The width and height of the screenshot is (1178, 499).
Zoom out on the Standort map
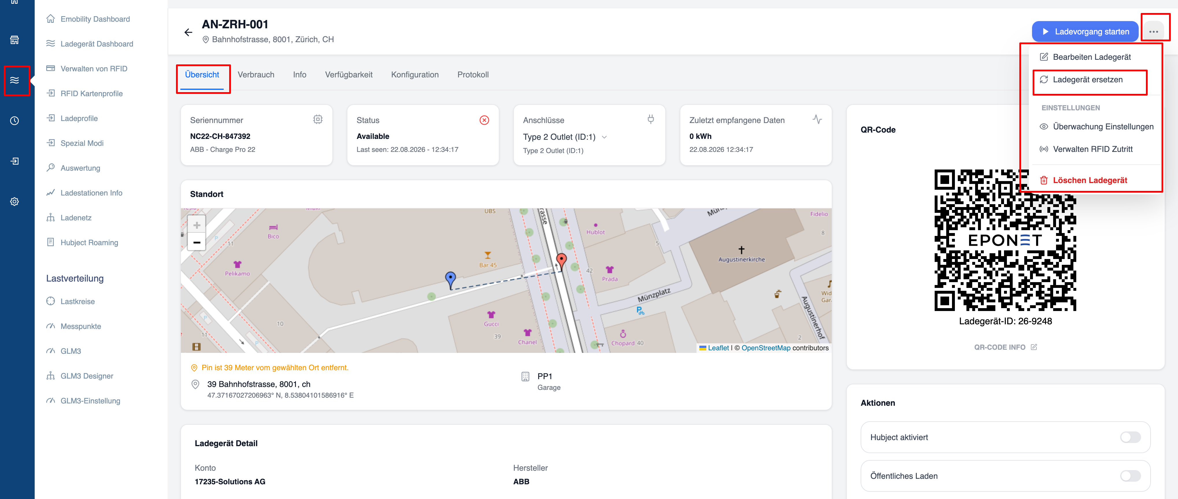[197, 242]
